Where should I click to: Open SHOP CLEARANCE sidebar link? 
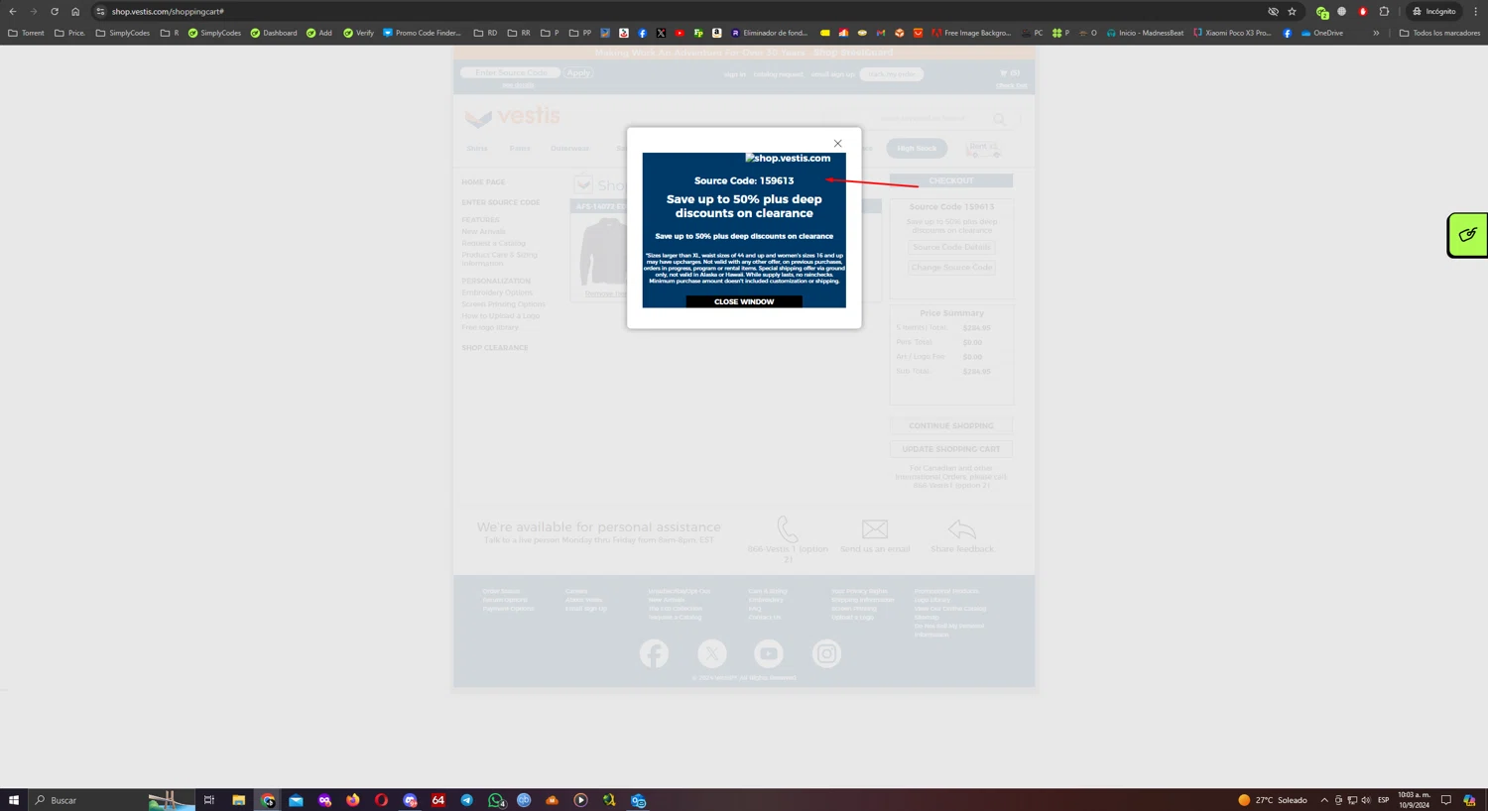point(495,348)
